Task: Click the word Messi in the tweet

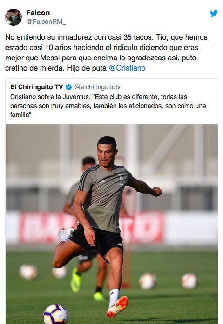Action: 50,58
